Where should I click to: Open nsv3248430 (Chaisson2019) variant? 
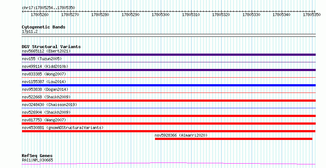point(49,105)
